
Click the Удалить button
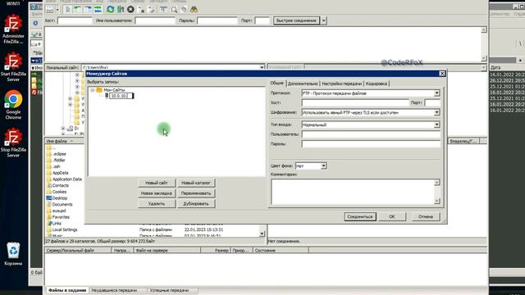tap(157, 204)
